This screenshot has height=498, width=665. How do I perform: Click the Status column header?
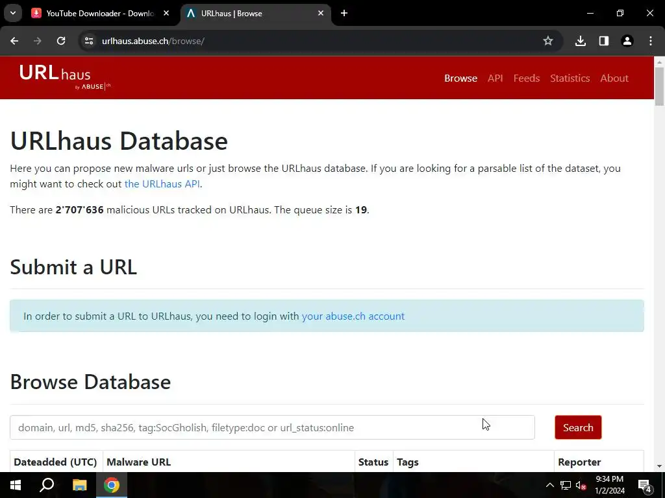(373, 462)
